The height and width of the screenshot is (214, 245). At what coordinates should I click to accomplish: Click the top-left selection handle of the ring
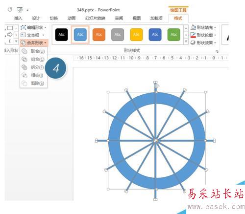pos(108,92)
